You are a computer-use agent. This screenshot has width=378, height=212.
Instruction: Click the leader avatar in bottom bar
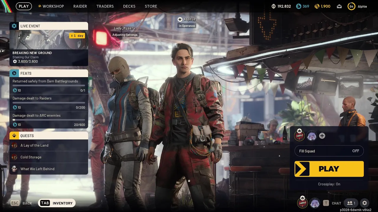tap(302, 203)
